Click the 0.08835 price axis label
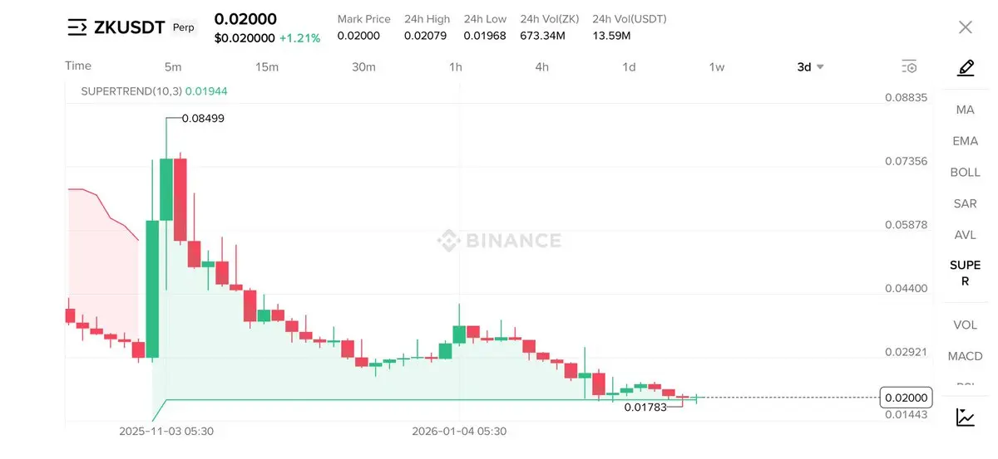998x459 pixels. (x=906, y=97)
